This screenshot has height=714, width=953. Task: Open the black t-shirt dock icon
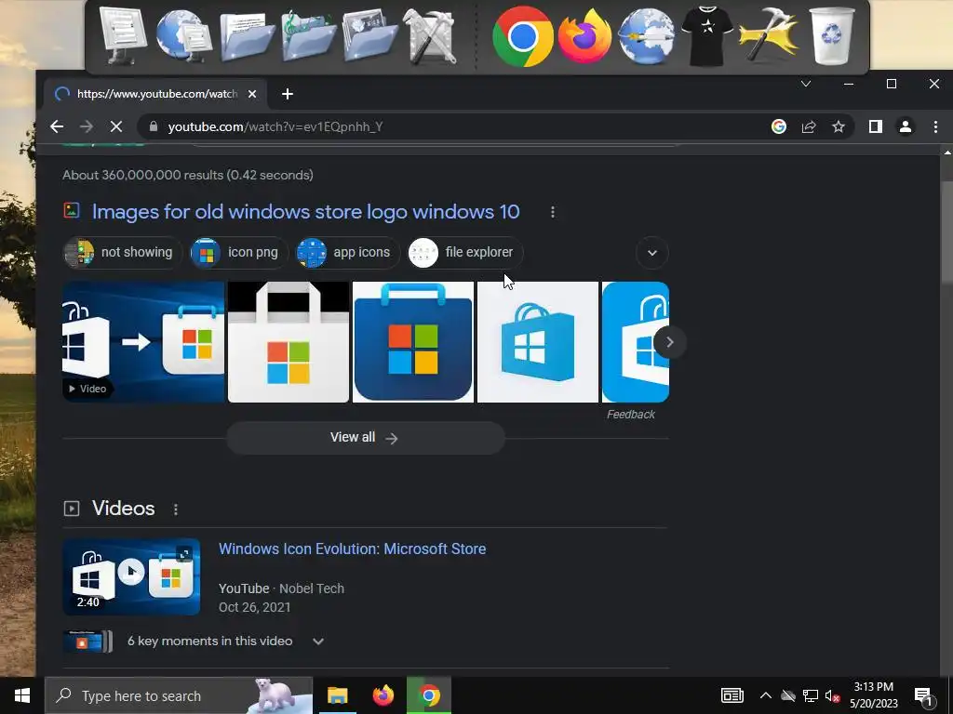[x=707, y=36]
